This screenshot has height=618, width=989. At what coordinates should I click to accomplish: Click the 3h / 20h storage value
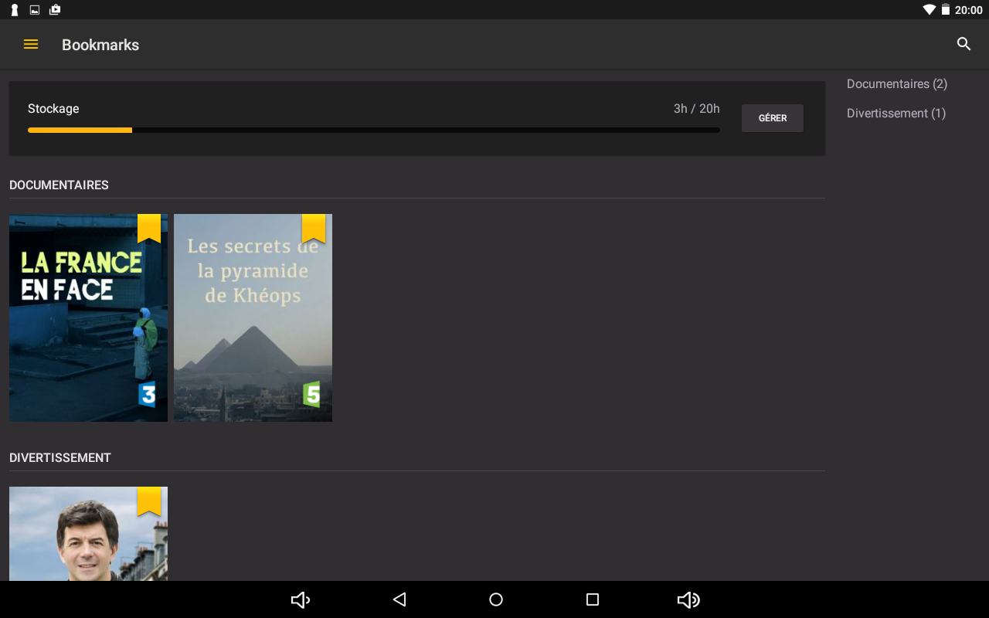tap(696, 109)
